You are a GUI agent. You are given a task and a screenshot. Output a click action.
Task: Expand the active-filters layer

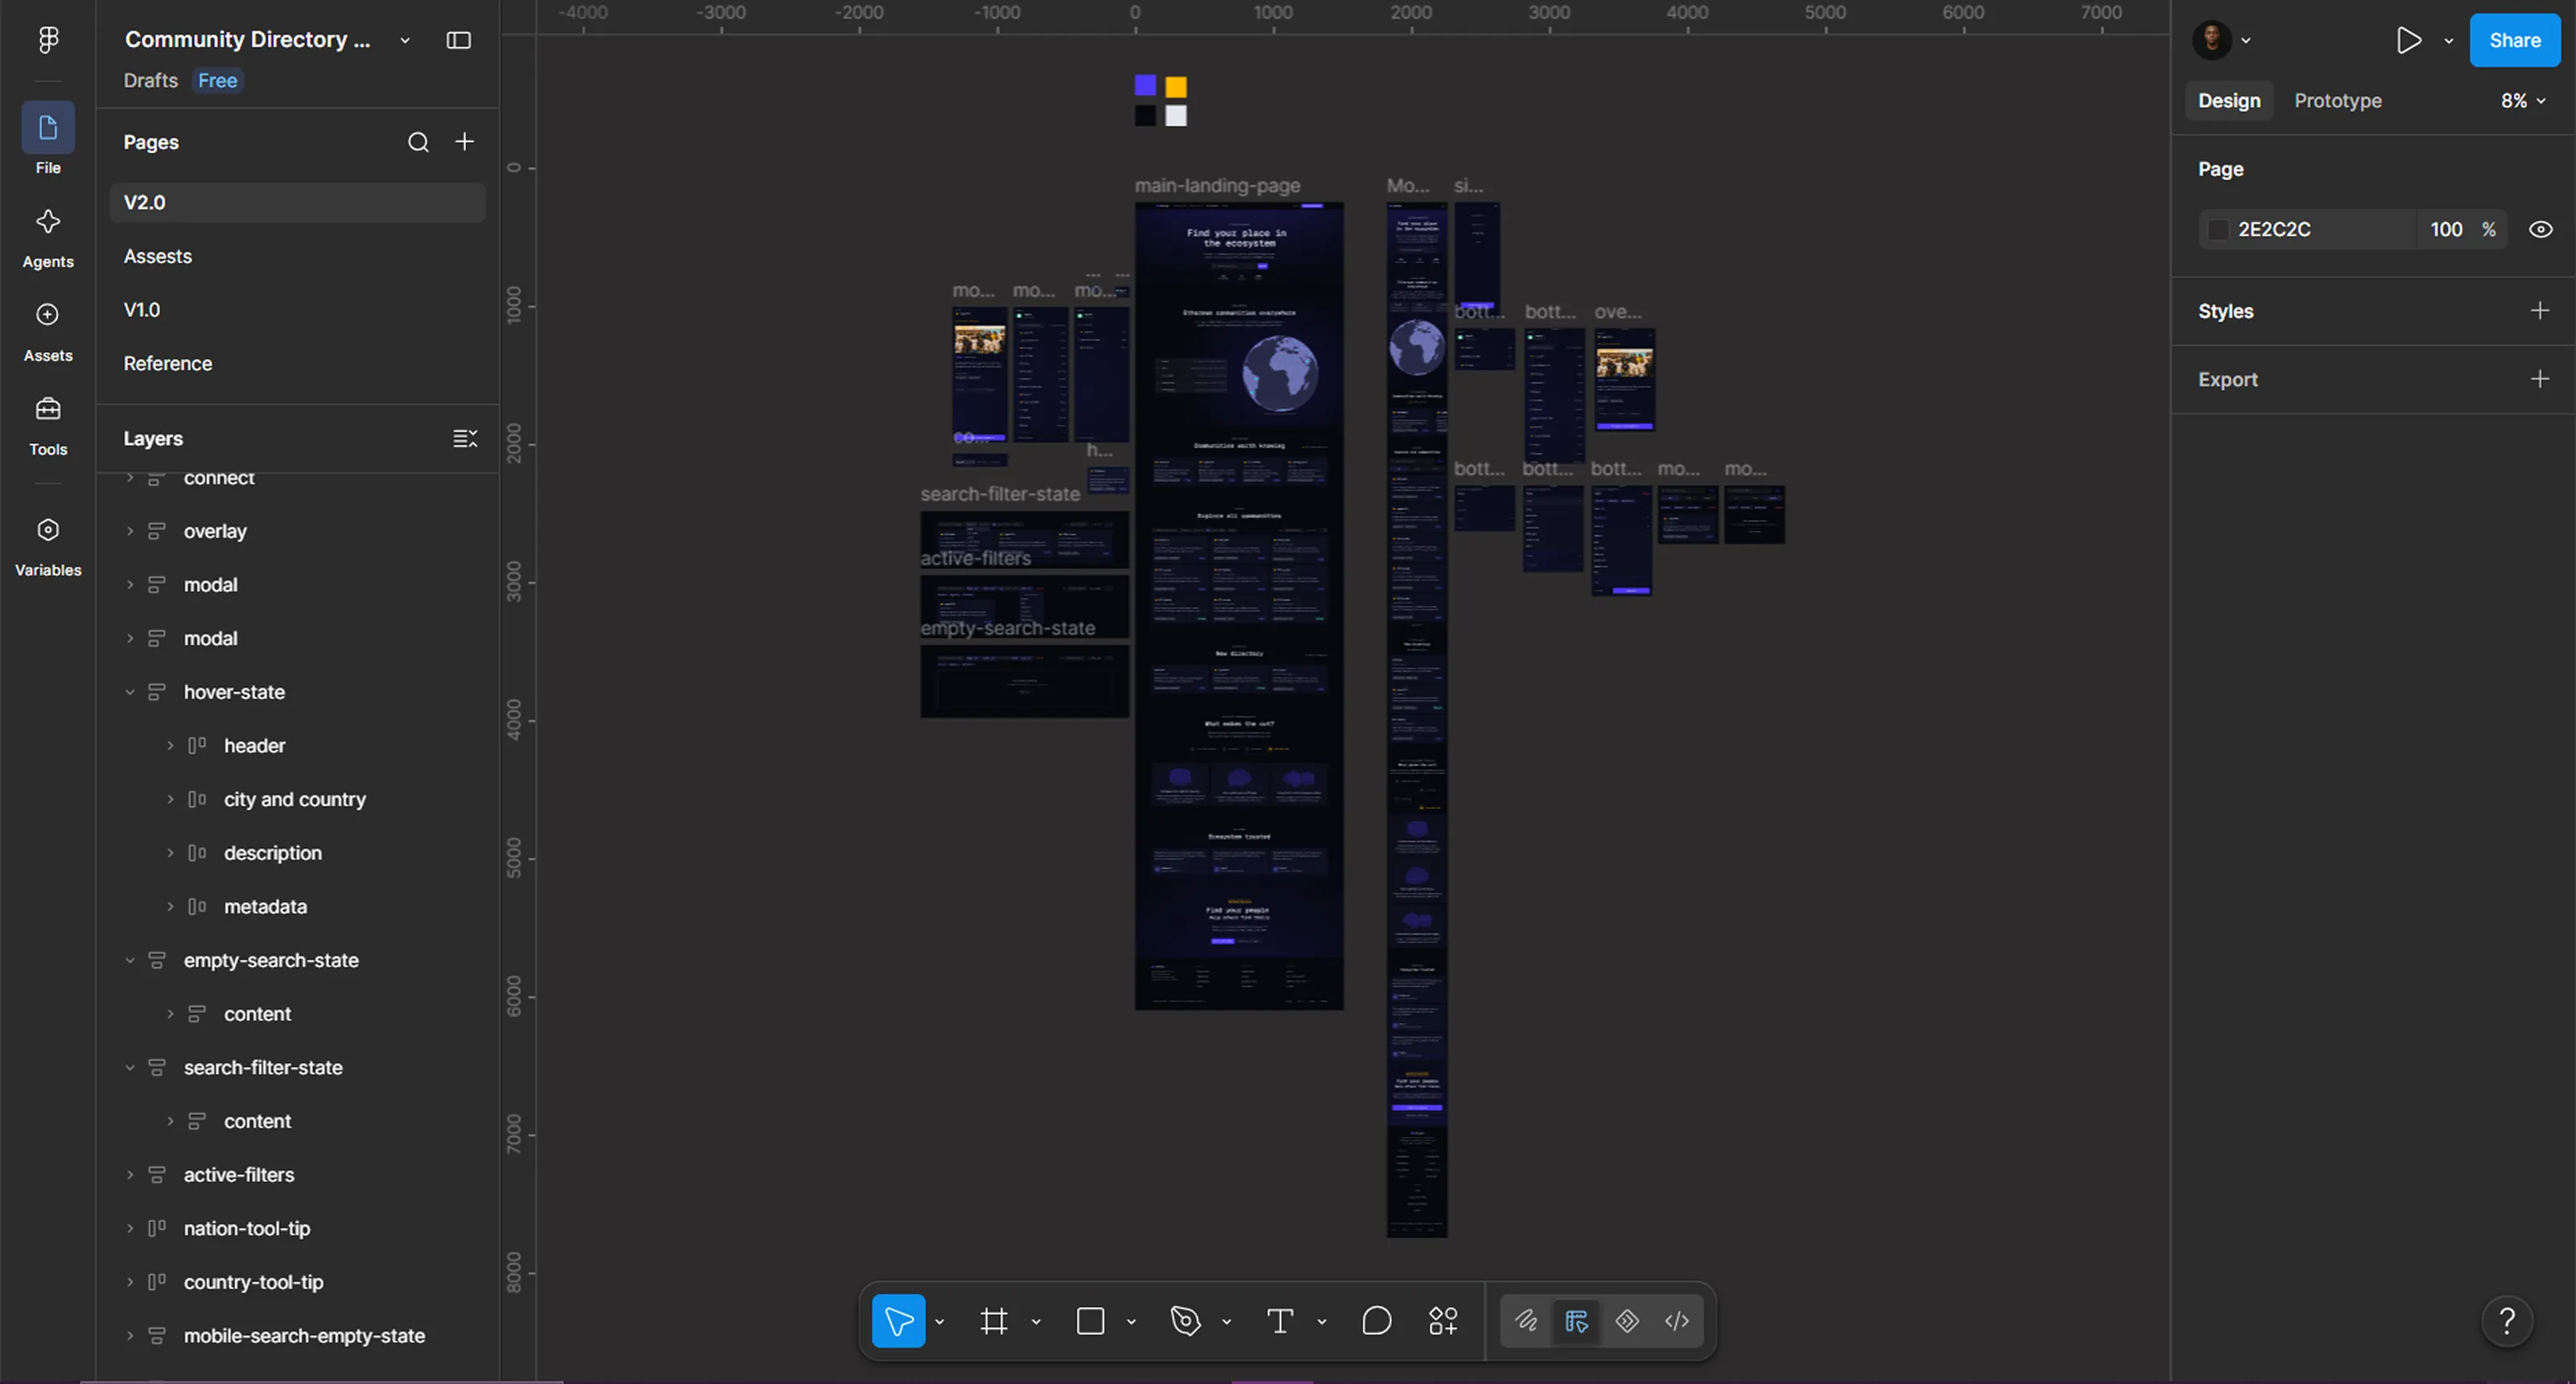pos(130,1175)
